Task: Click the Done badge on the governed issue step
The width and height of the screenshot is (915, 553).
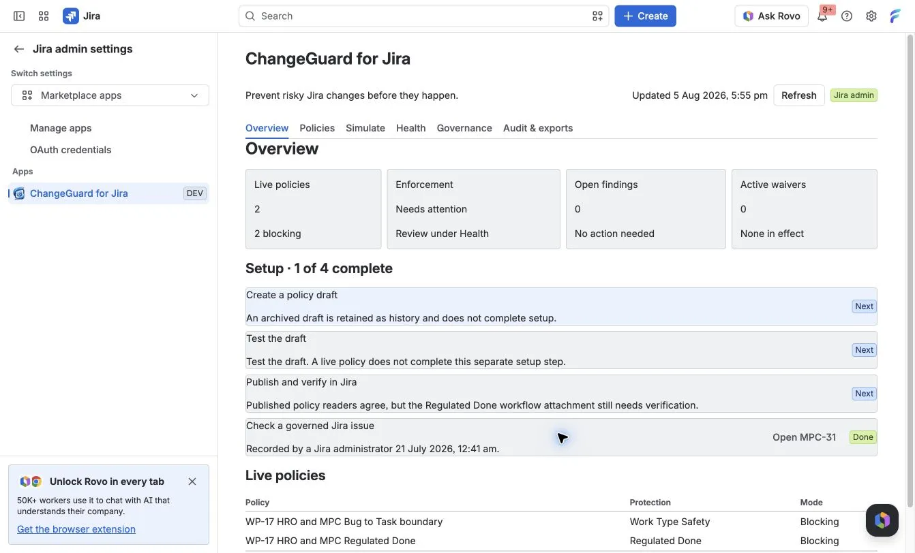Action: [862, 437]
